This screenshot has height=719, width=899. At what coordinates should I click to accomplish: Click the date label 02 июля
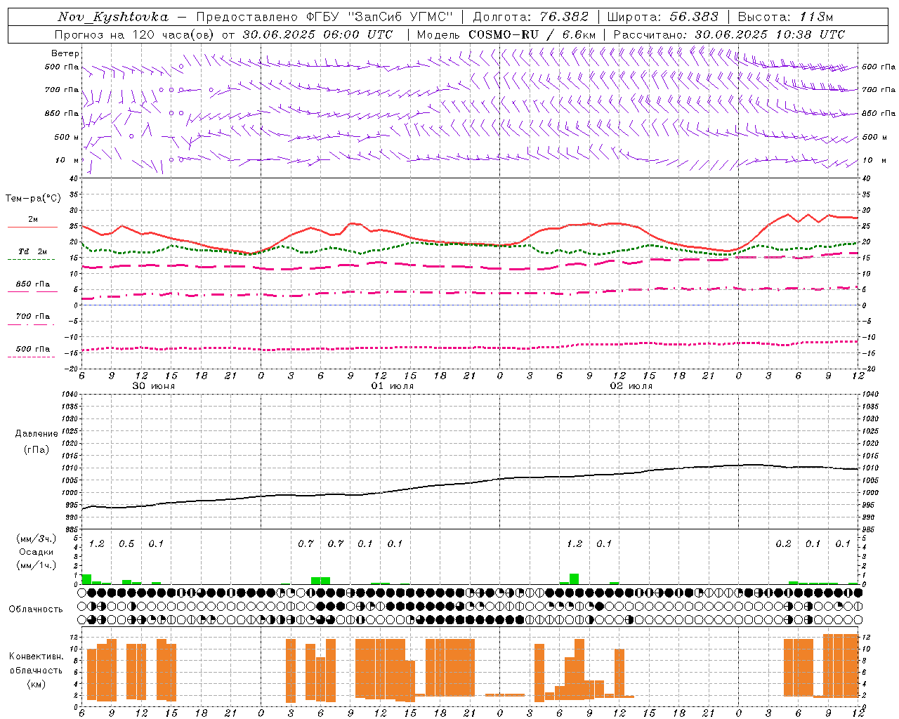click(x=631, y=386)
